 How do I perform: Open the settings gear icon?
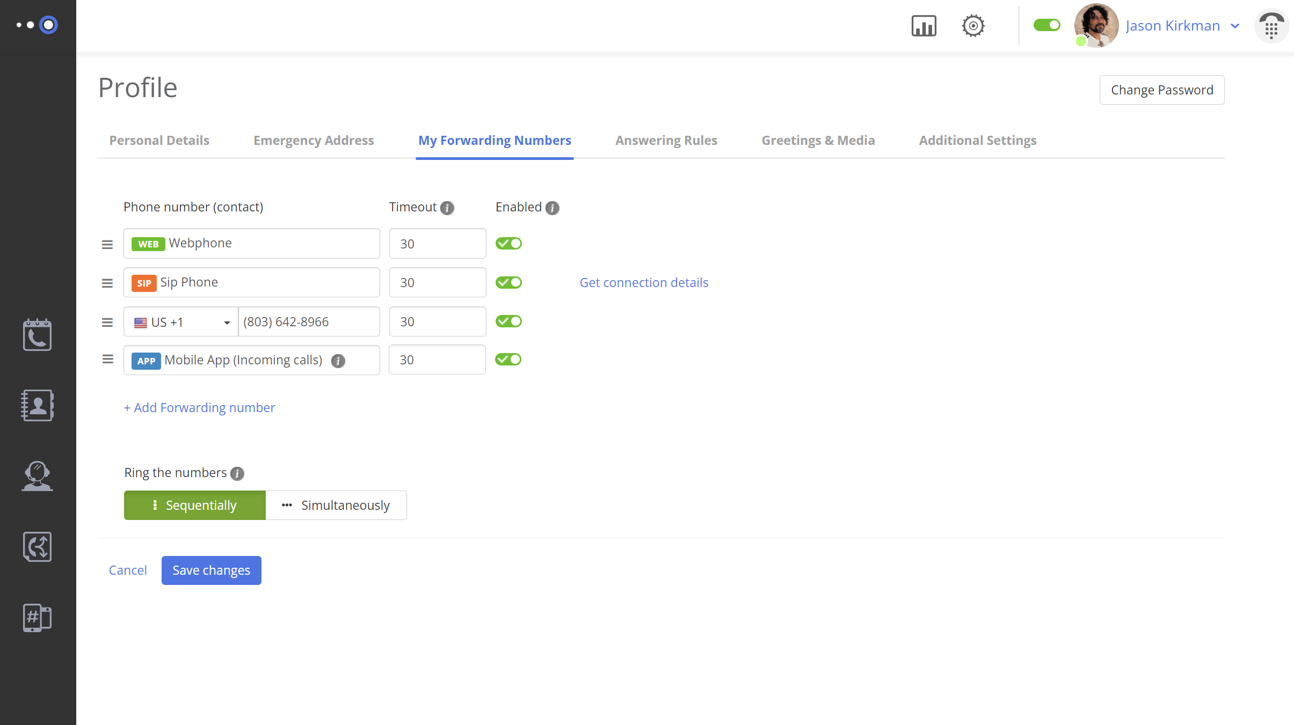click(973, 26)
